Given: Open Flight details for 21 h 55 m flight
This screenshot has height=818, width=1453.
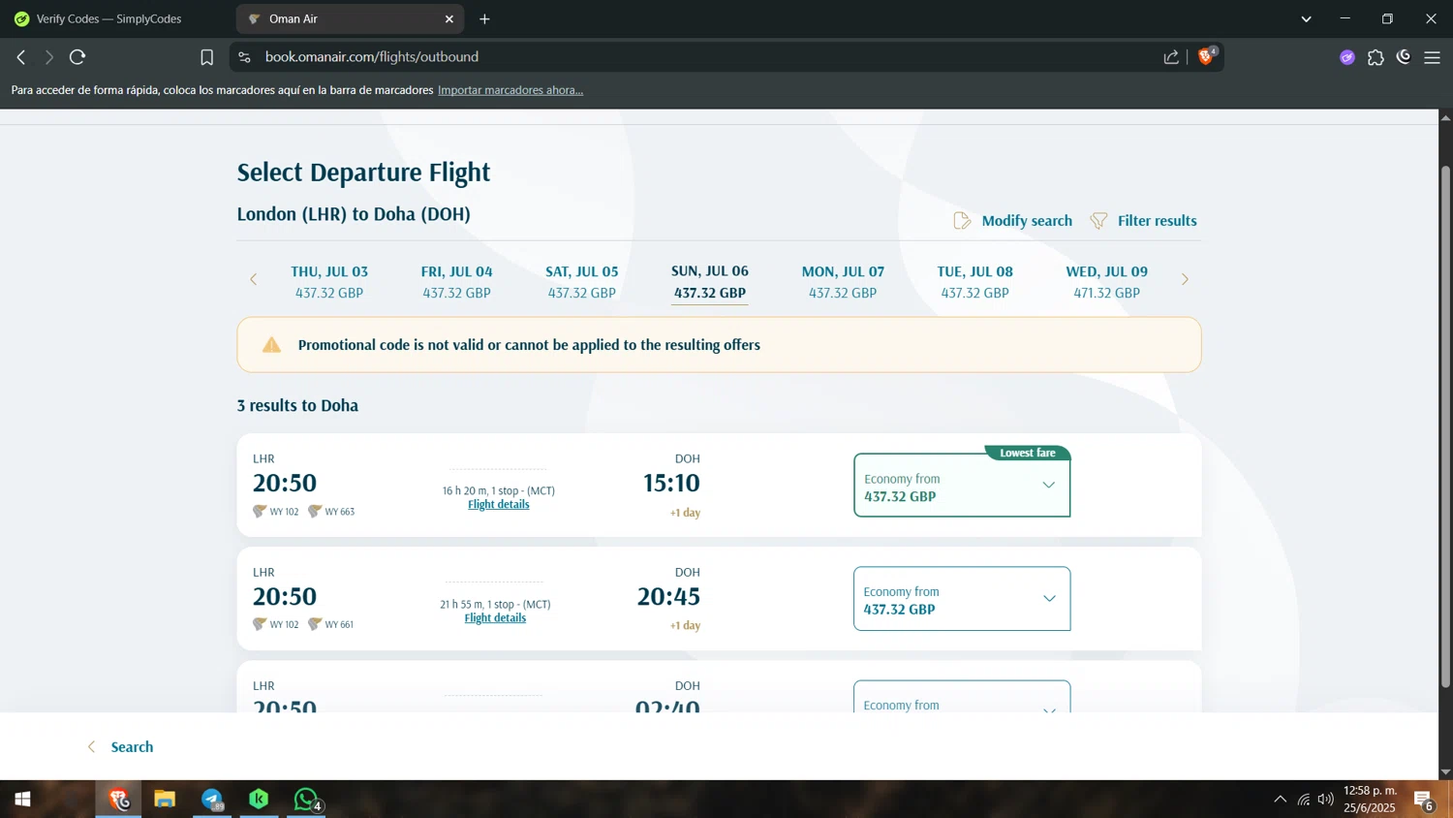Looking at the screenshot, I should tap(495, 617).
